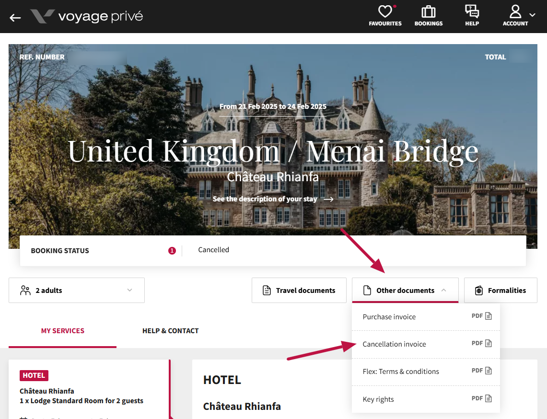Image resolution: width=547 pixels, height=419 pixels.
Task: Collapse the Other documents dropdown
Action: coord(405,290)
